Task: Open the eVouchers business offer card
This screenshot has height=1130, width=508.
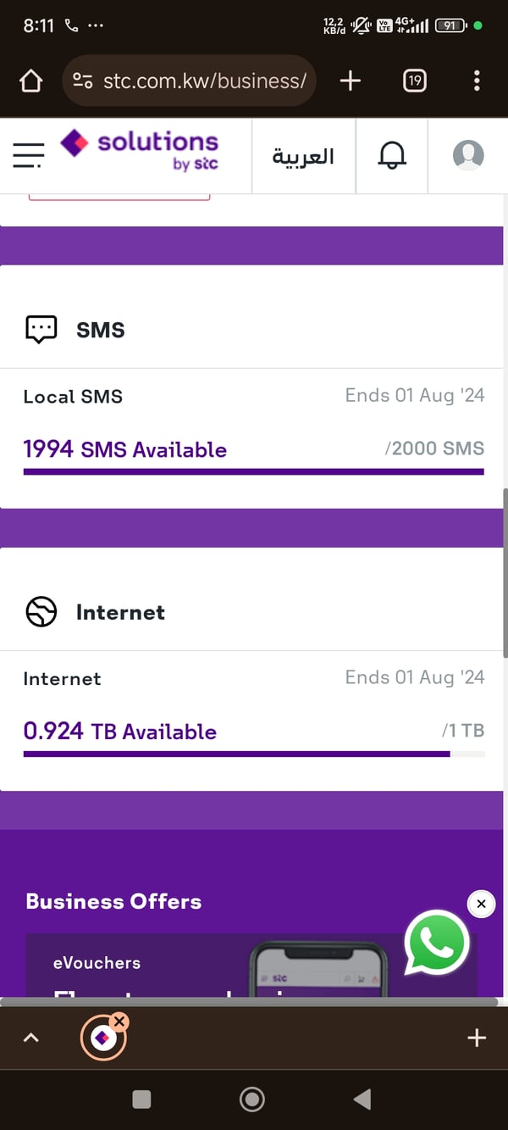Action: (212, 966)
